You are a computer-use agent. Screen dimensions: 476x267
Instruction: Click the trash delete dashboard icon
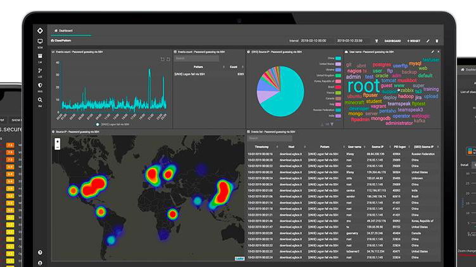click(436, 40)
